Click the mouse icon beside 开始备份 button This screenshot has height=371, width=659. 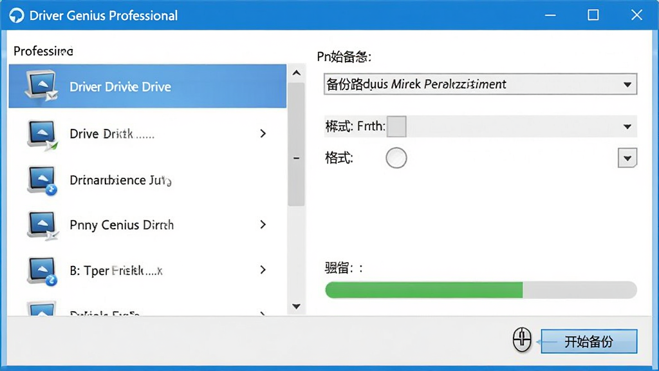tap(522, 339)
